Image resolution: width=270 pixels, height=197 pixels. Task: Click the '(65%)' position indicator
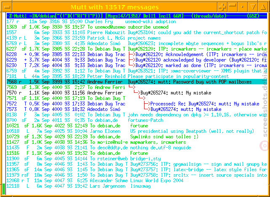point(253,16)
